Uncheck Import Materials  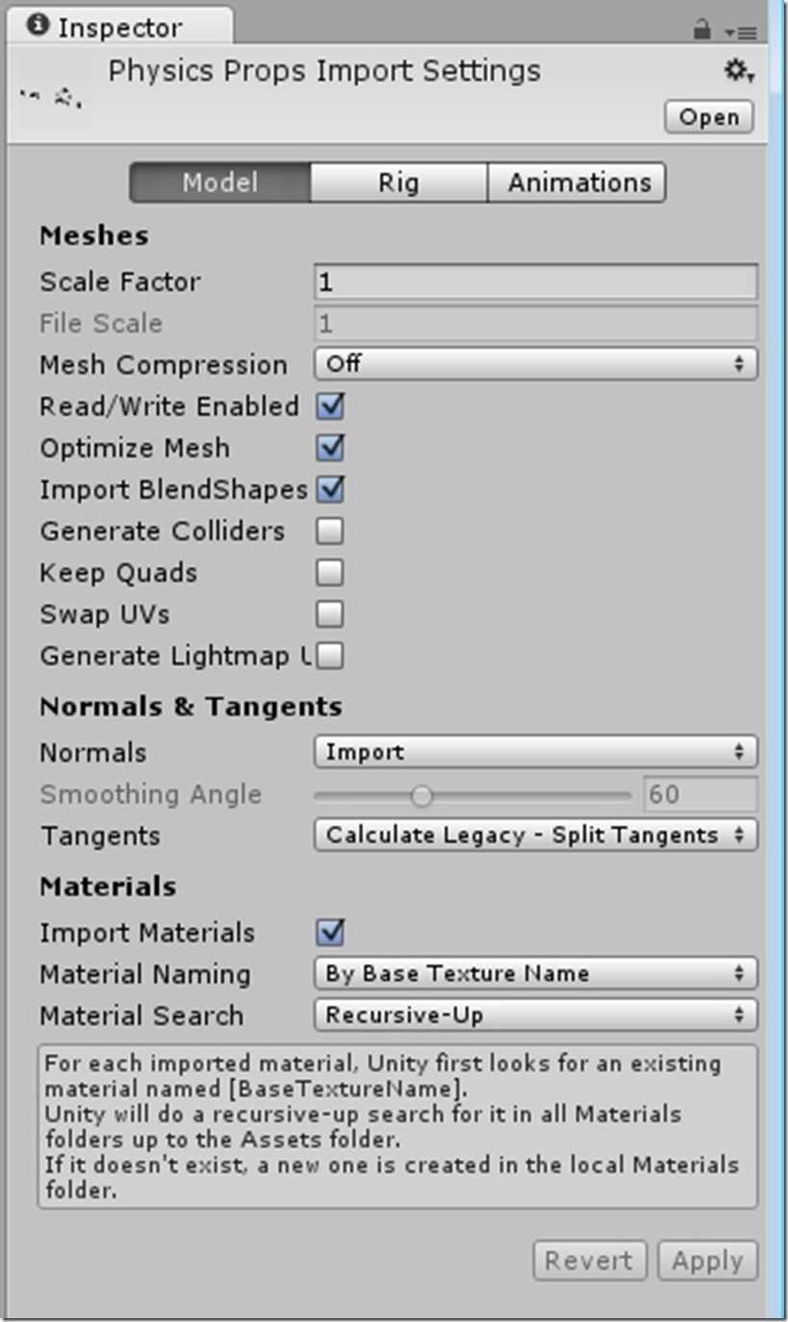point(330,932)
